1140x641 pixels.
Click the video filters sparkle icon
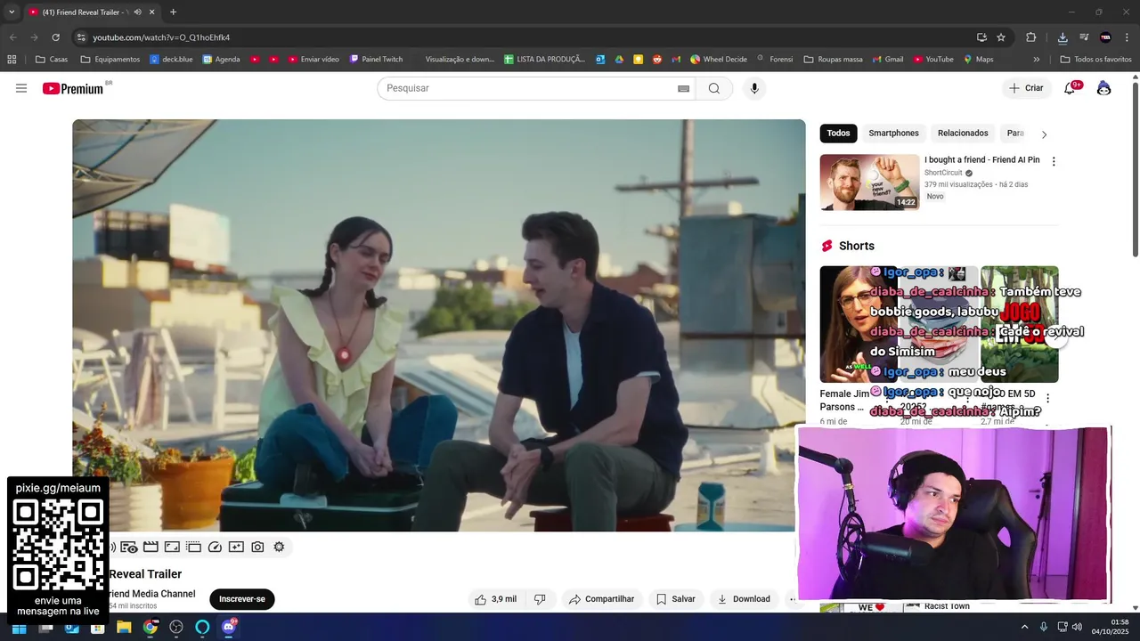(236, 547)
